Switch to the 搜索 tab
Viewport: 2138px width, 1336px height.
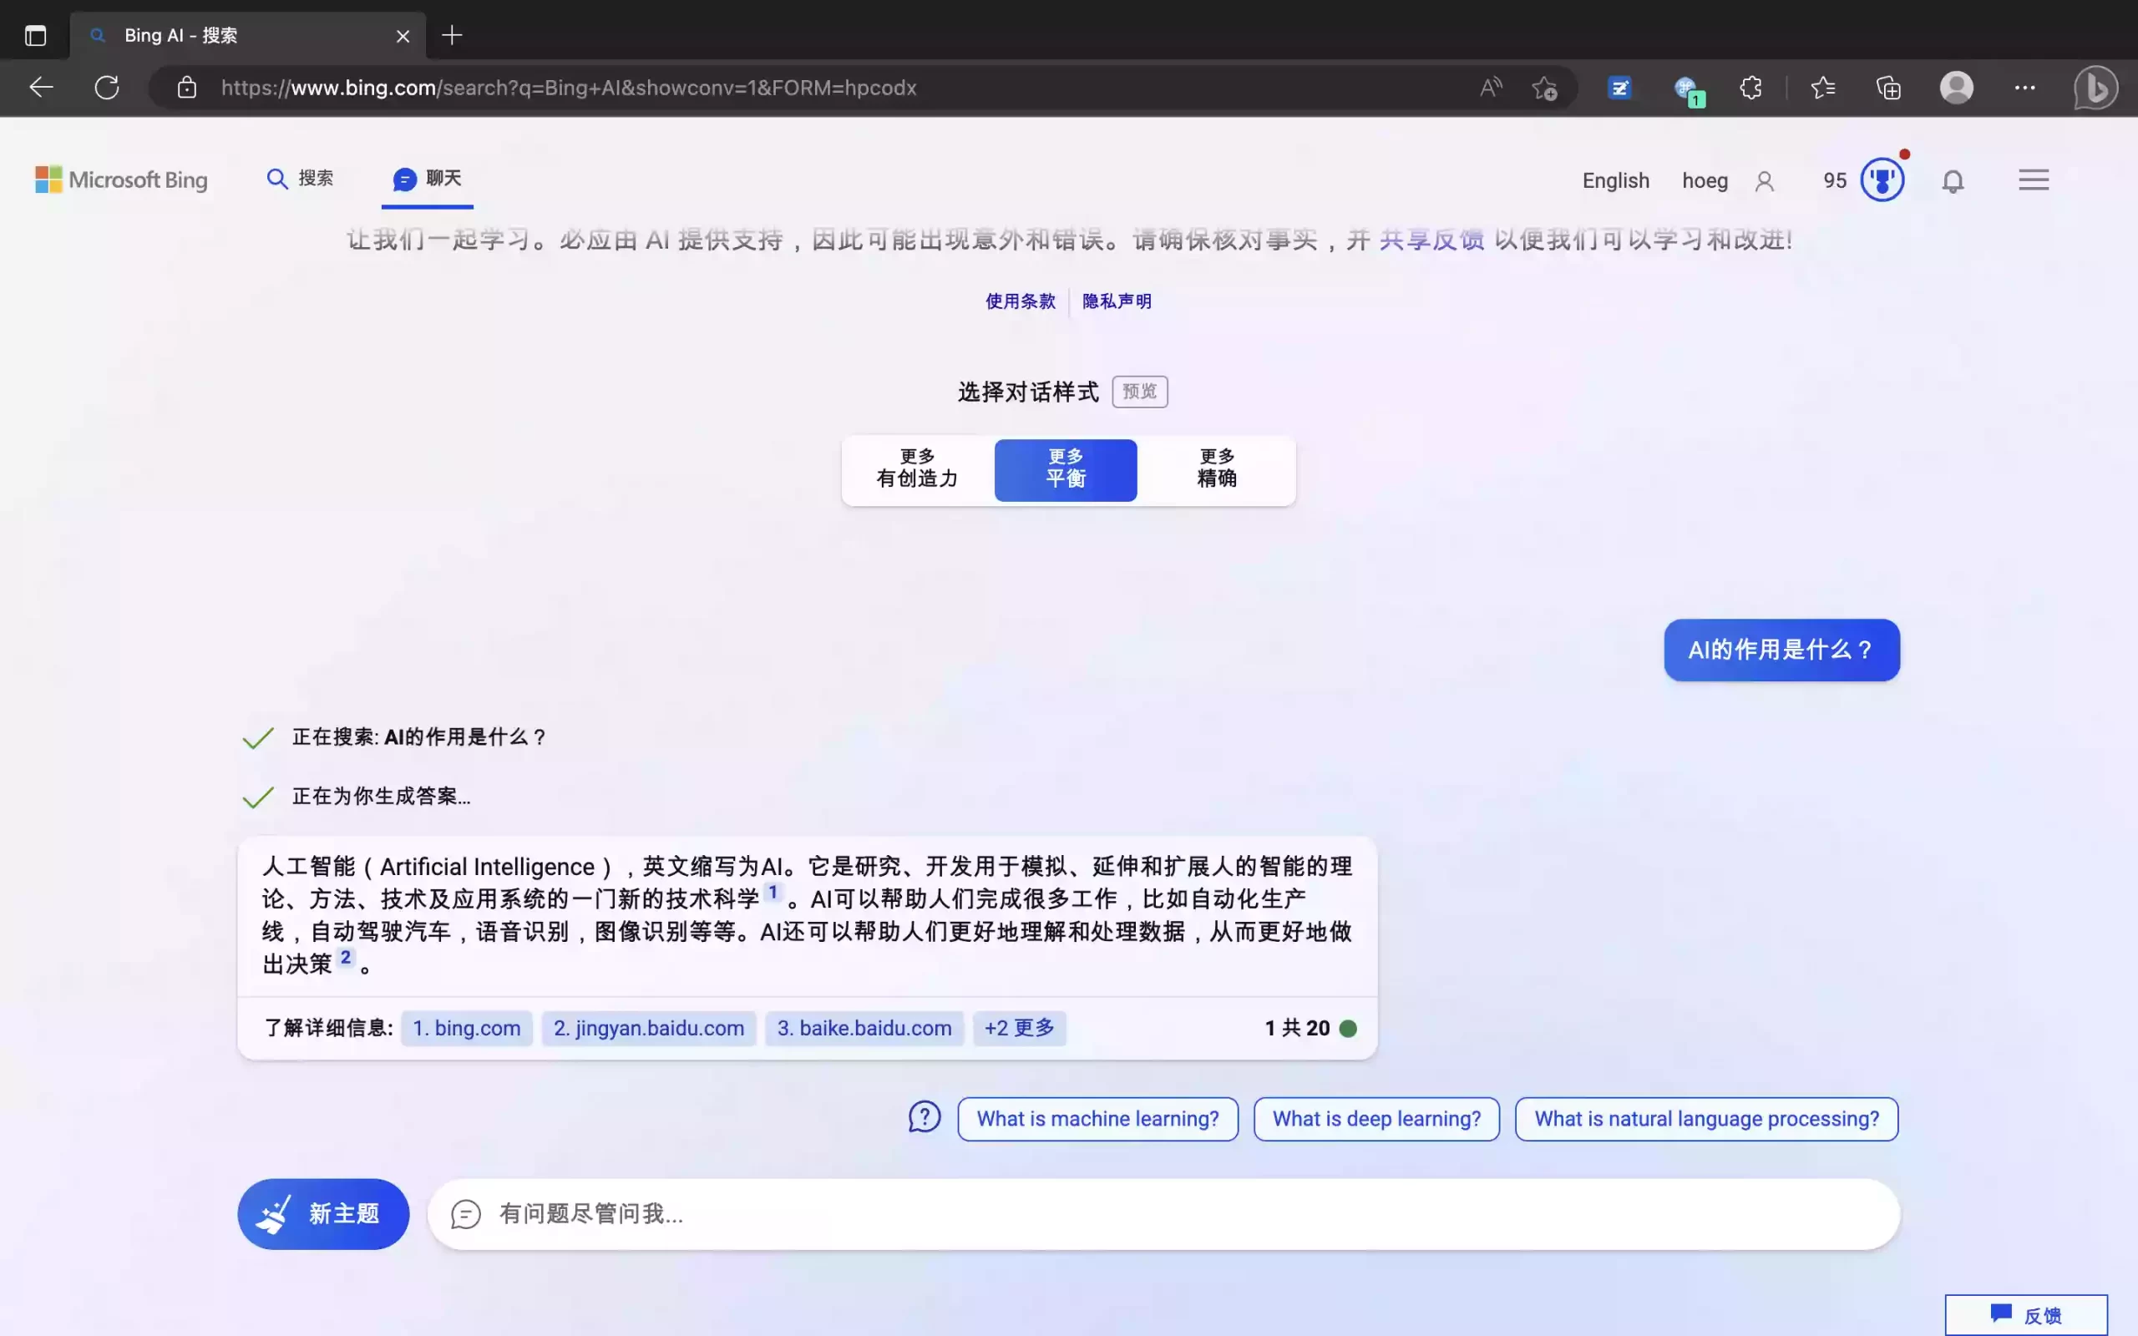tap(301, 179)
